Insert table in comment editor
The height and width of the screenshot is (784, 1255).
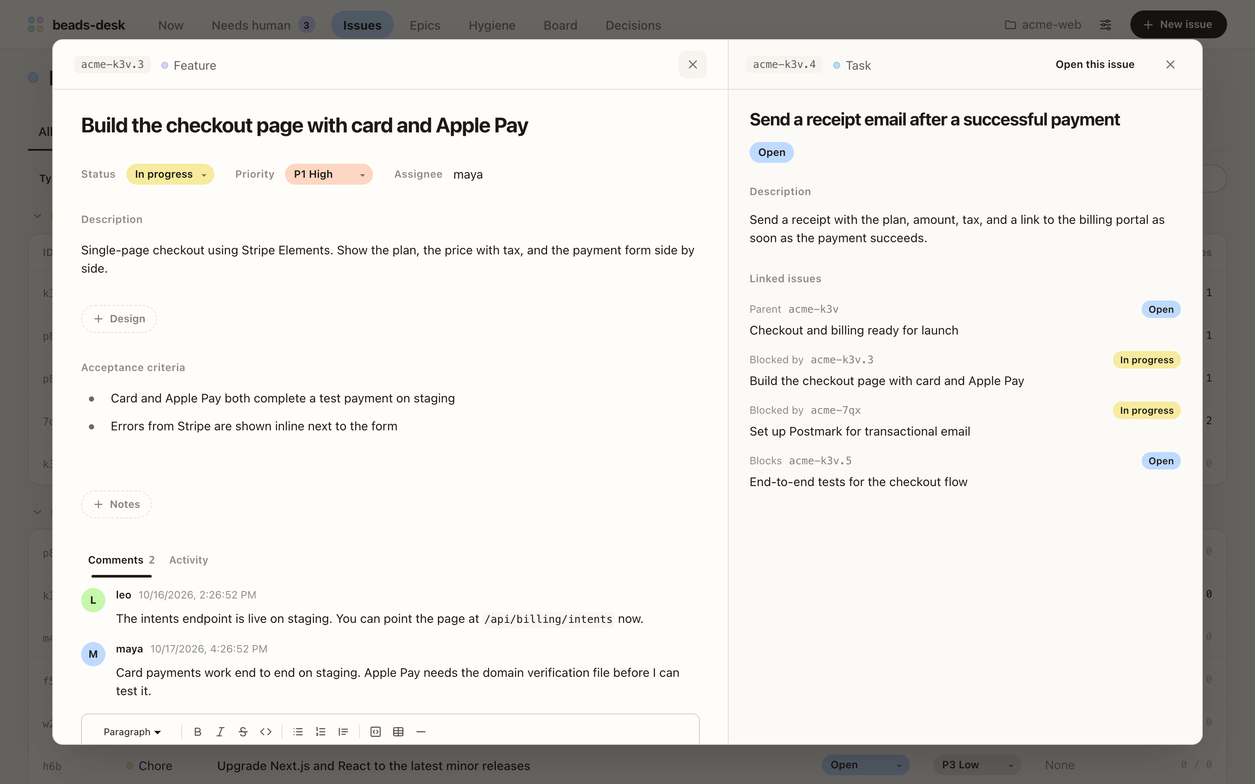coord(398,732)
